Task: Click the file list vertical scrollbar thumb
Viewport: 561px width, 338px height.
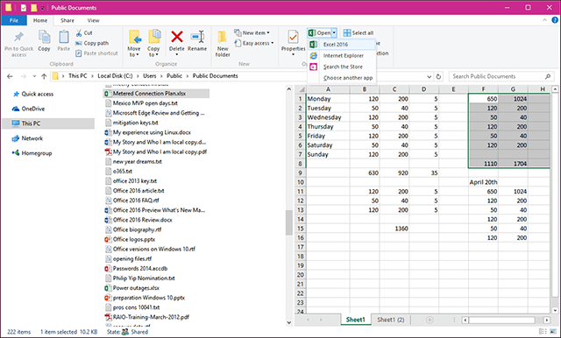Action: click(x=288, y=222)
